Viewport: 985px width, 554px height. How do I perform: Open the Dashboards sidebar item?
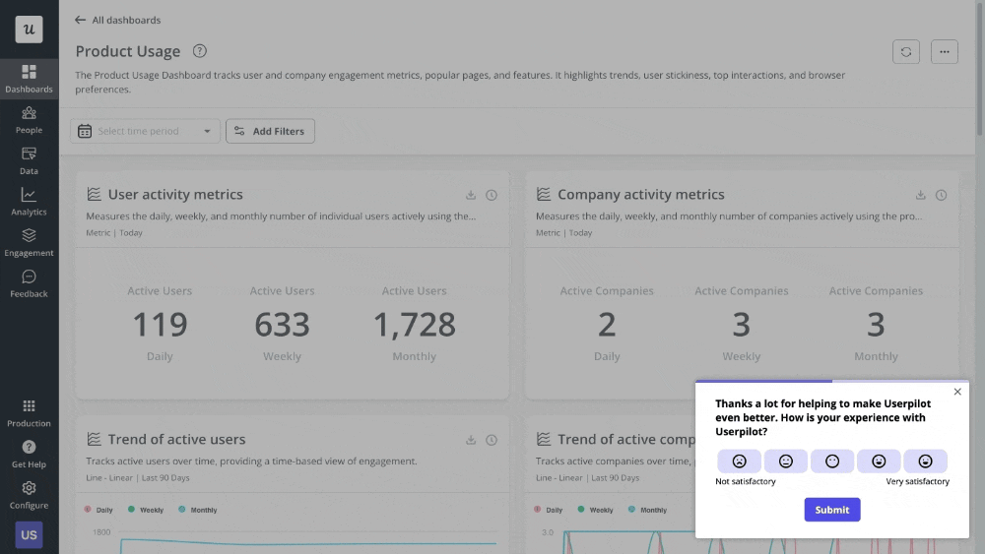point(29,79)
